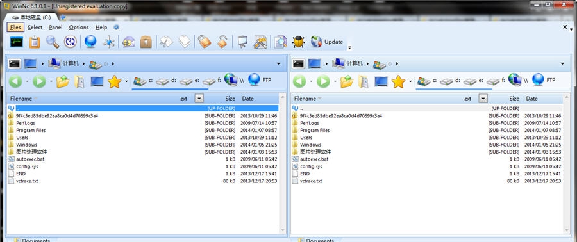Open the Help menu

tap(101, 27)
